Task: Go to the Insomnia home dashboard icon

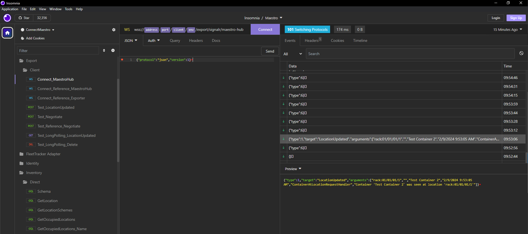Action: [x=7, y=33]
